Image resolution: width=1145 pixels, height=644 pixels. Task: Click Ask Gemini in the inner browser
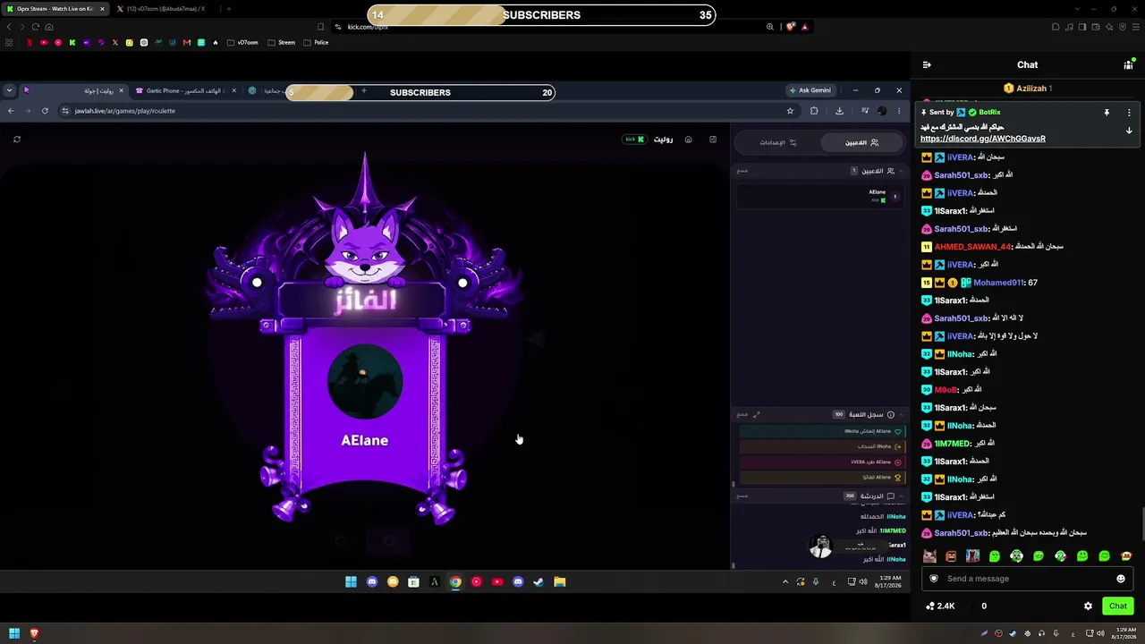[x=810, y=90]
